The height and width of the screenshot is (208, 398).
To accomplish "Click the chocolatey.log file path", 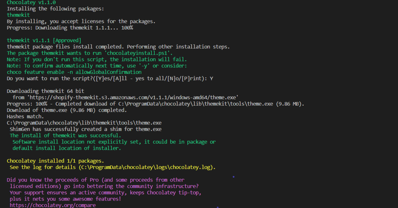I will [x=146, y=167].
